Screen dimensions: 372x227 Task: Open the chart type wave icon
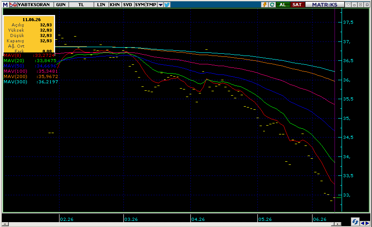tap(13, 4)
